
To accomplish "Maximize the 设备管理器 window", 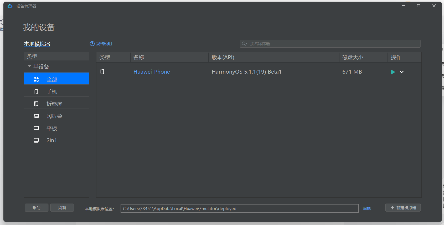I will pos(419,6).
